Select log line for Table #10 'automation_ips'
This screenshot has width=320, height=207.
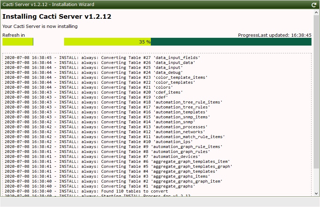point(98,142)
